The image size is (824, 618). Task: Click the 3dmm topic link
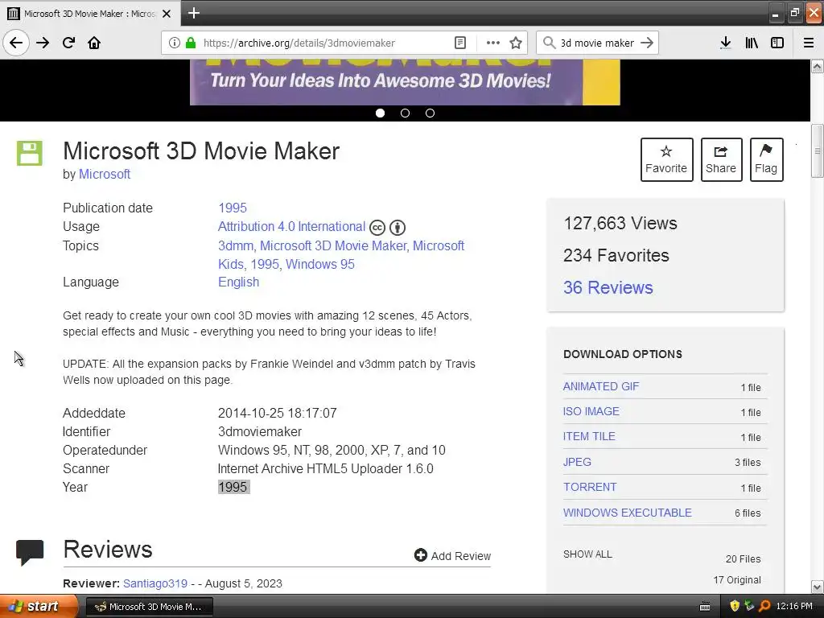point(235,246)
